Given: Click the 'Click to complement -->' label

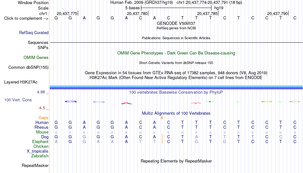Looking at the screenshot, I should 26,18.
